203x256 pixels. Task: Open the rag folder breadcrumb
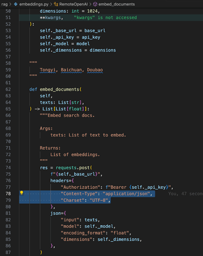[5, 4]
